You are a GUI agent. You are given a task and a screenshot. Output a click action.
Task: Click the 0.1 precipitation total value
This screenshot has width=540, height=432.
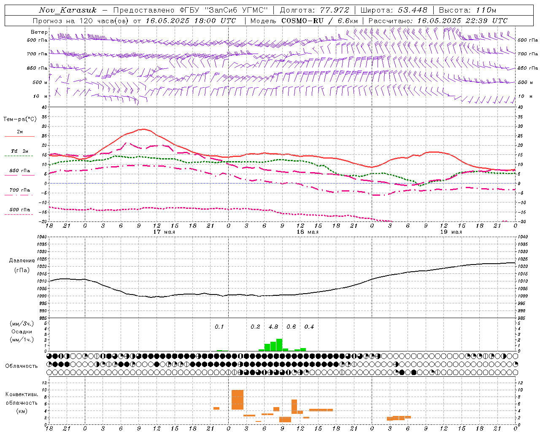(x=219, y=327)
